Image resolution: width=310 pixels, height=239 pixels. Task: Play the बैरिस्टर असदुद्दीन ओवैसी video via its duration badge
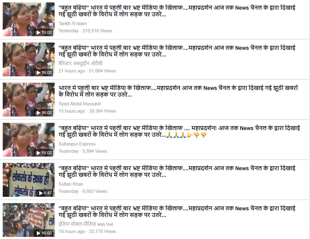[44, 72]
